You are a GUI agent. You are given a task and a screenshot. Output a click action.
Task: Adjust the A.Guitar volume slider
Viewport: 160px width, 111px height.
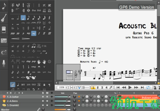point(63,96)
